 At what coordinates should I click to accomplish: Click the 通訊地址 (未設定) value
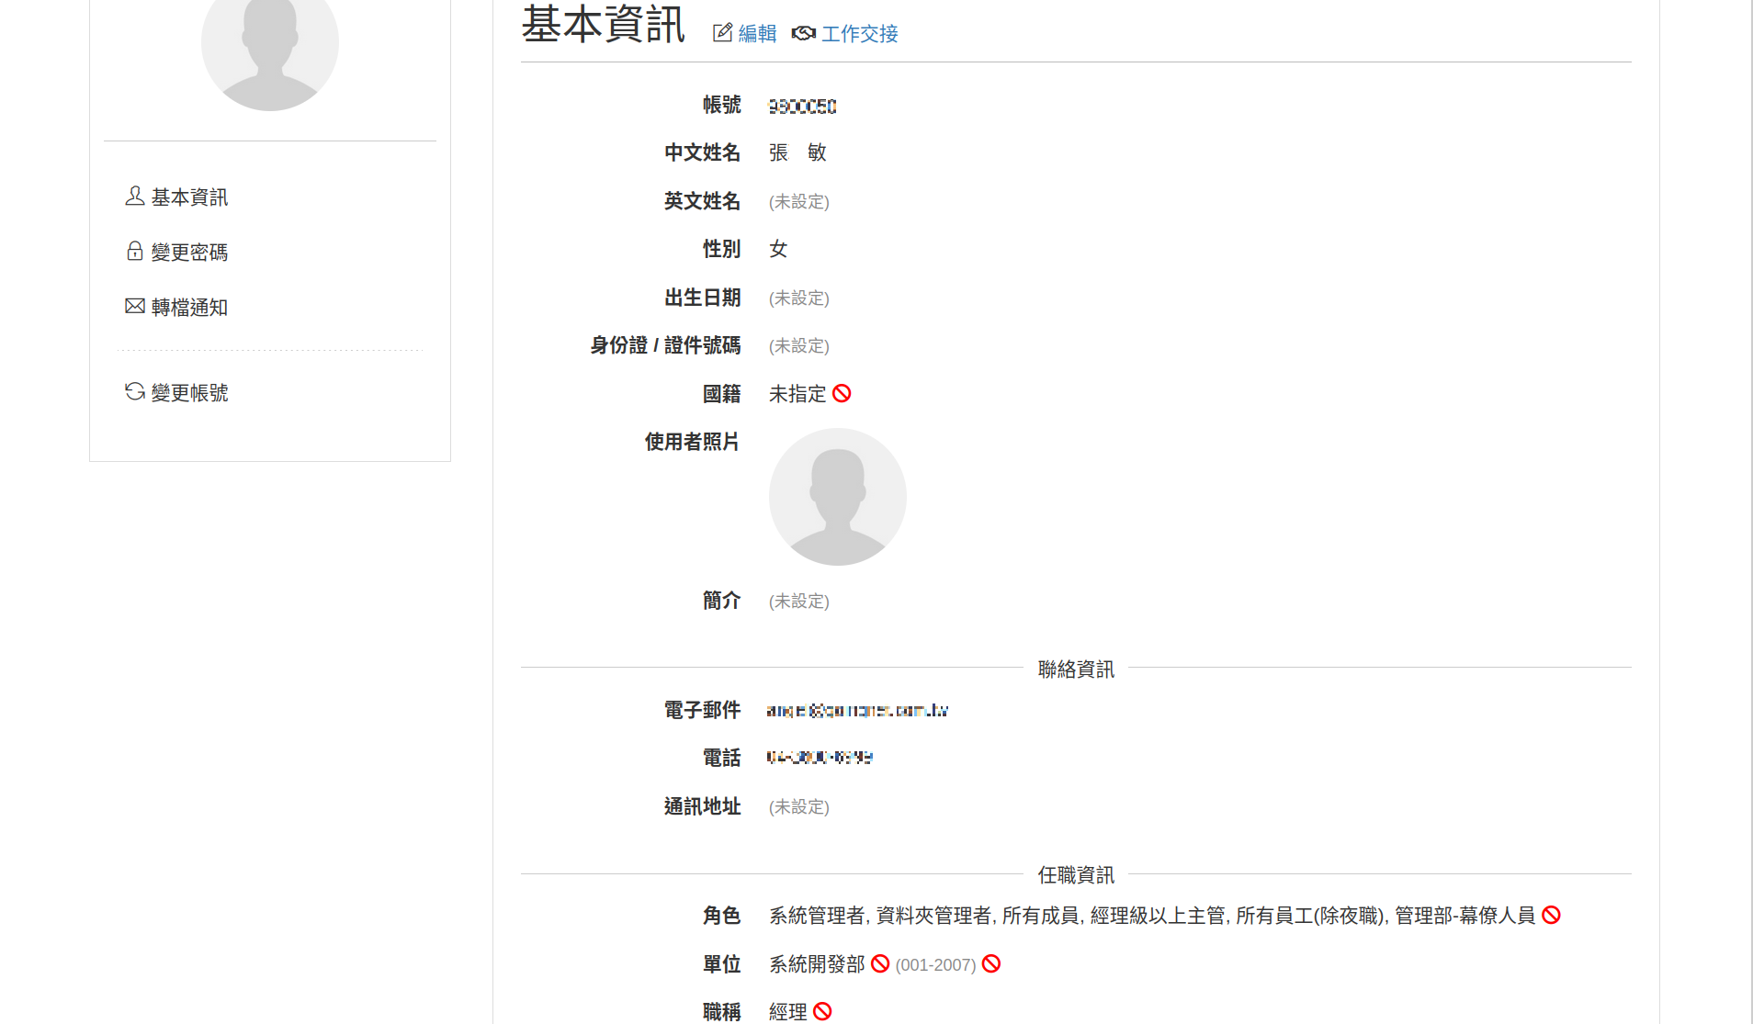pyautogui.click(x=799, y=807)
